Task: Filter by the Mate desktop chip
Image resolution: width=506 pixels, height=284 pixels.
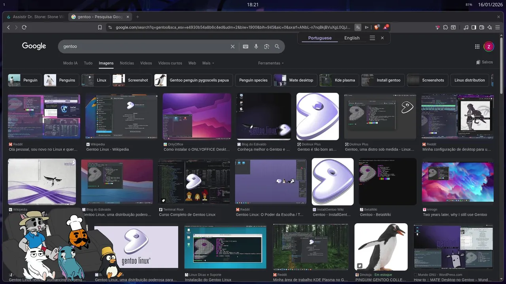Action: coord(295,80)
